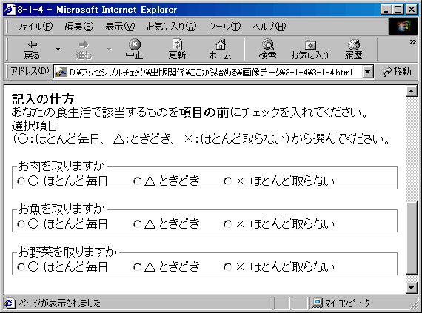Click the 戻る back arrow icon
422x313 pixels.
tap(32, 44)
